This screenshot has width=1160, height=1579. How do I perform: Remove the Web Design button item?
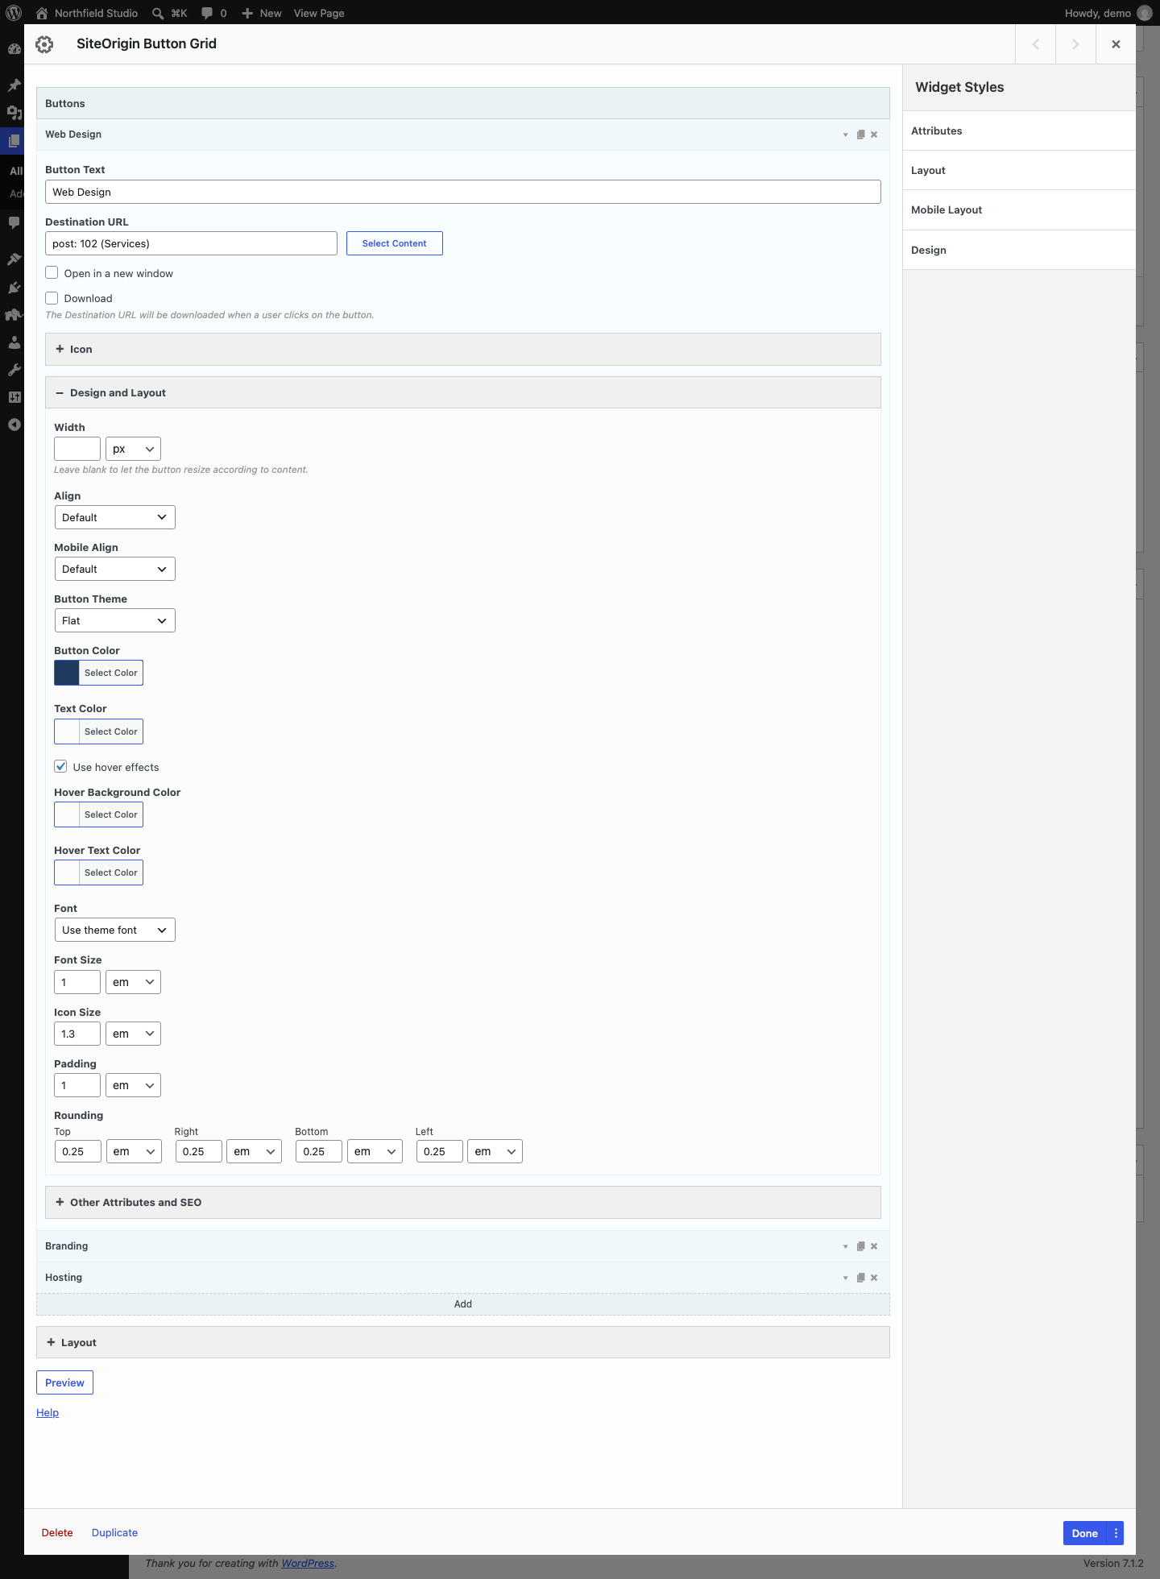click(874, 135)
